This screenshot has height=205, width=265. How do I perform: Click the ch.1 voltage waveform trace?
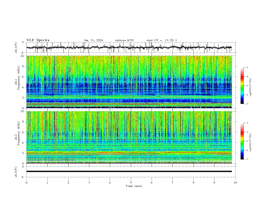[x=129, y=48]
